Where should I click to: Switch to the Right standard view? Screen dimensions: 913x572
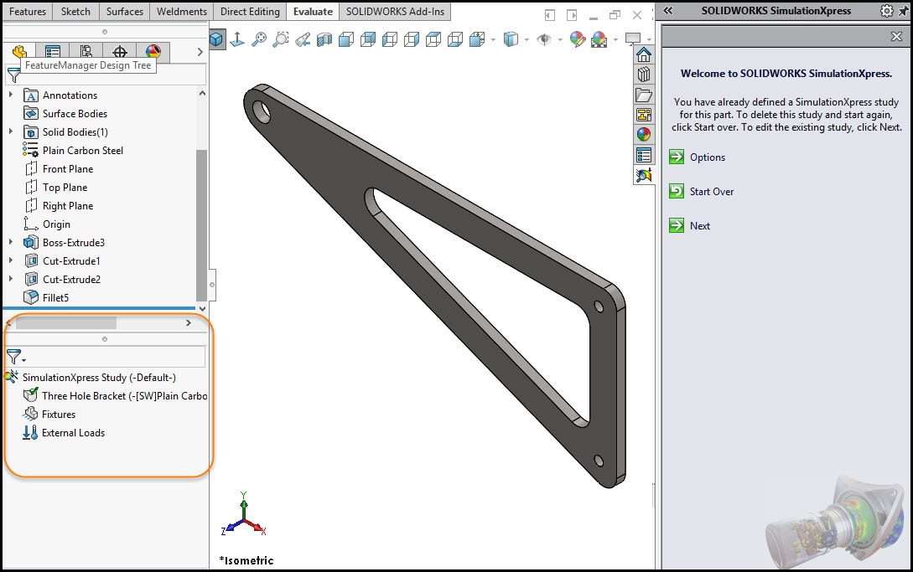(412, 39)
